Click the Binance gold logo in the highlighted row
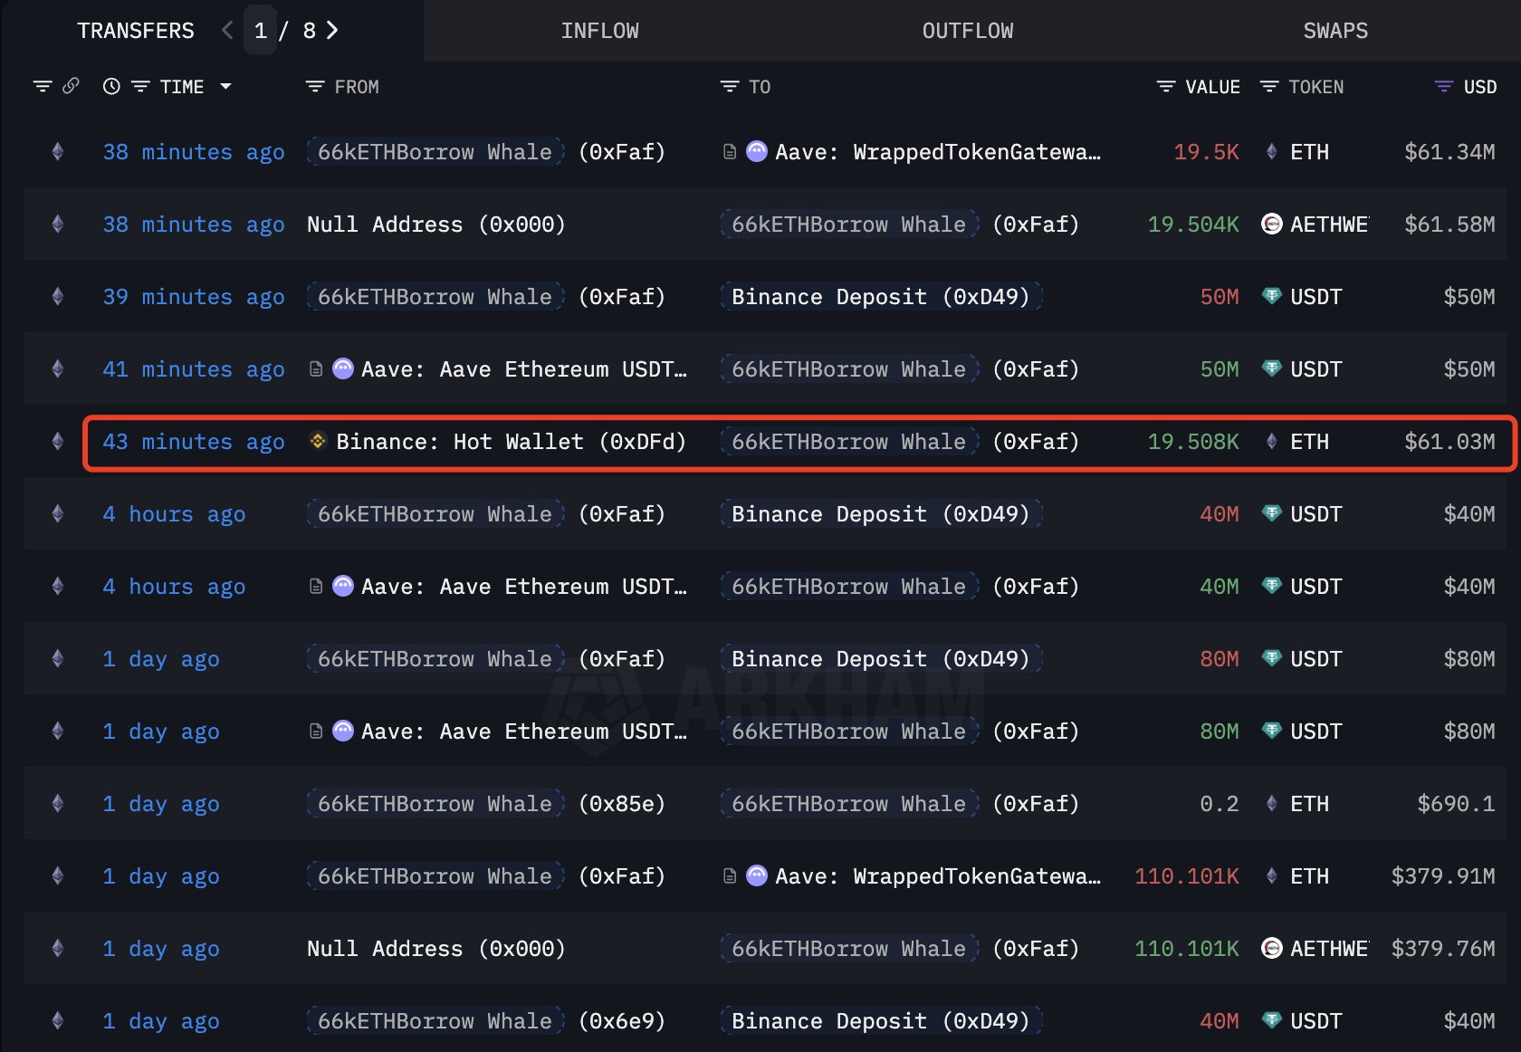 pyautogui.click(x=317, y=442)
